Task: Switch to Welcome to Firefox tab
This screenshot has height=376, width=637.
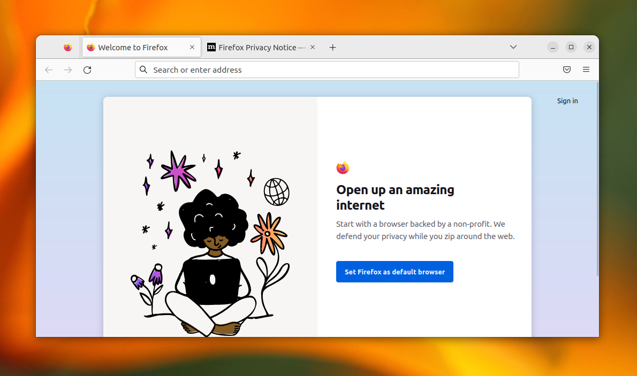Action: pos(141,48)
